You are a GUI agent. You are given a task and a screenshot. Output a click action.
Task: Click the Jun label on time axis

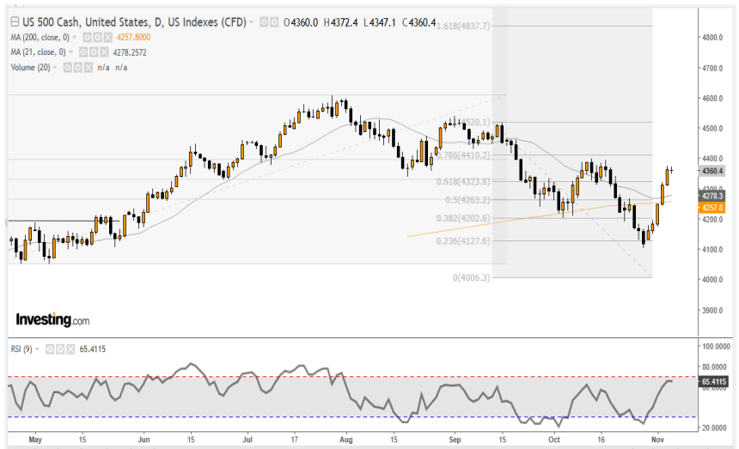[x=144, y=440]
